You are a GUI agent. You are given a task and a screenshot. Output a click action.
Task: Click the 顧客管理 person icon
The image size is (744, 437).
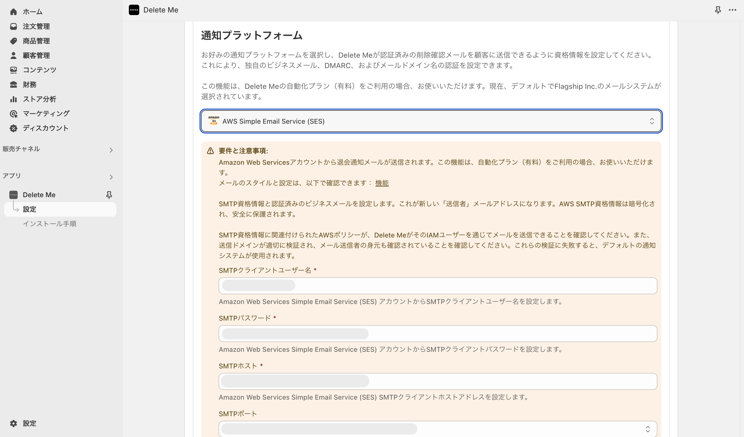click(x=13, y=55)
